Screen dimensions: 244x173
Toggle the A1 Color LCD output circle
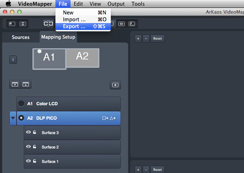[x=21, y=103]
